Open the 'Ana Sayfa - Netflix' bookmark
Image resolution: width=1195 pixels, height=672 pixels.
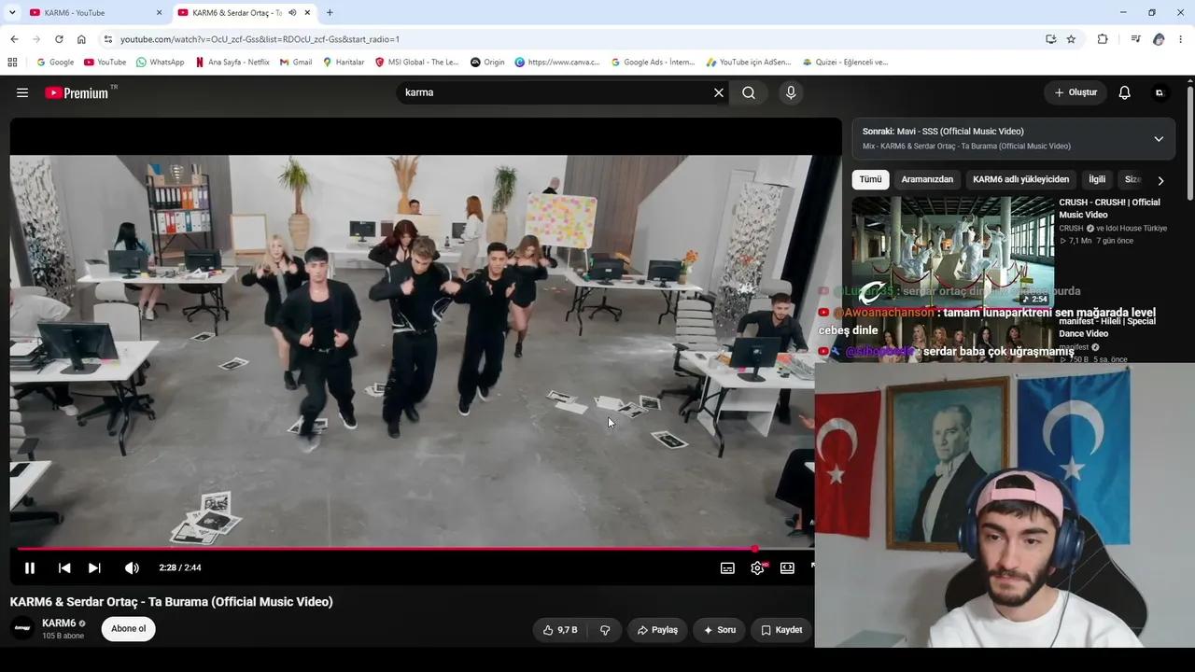pyautogui.click(x=232, y=63)
